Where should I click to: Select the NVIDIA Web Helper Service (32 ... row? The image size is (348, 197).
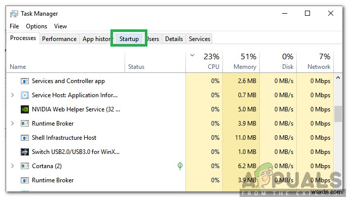170,109
